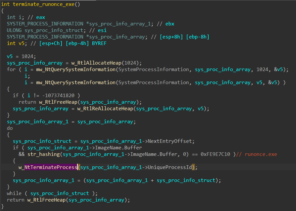The image size is (296, 211).
Task: Click the 'do' loop keyword
Action: pyautogui.click(x=10, y=128)
